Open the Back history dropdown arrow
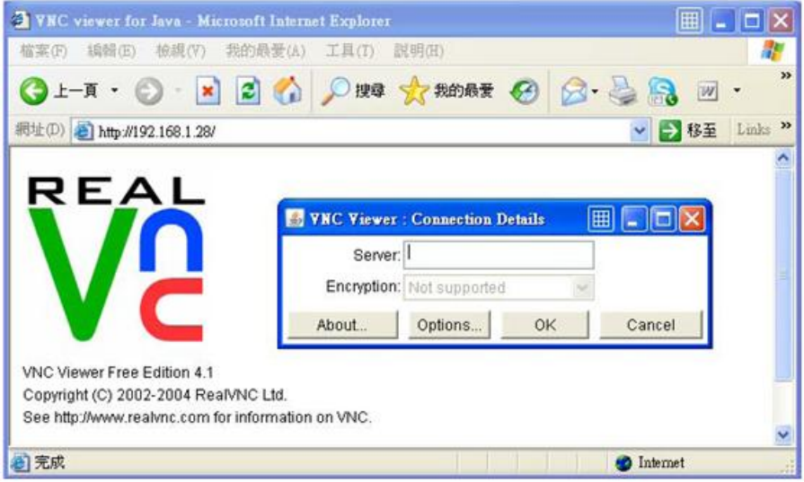804x482 pixels. 115,91
